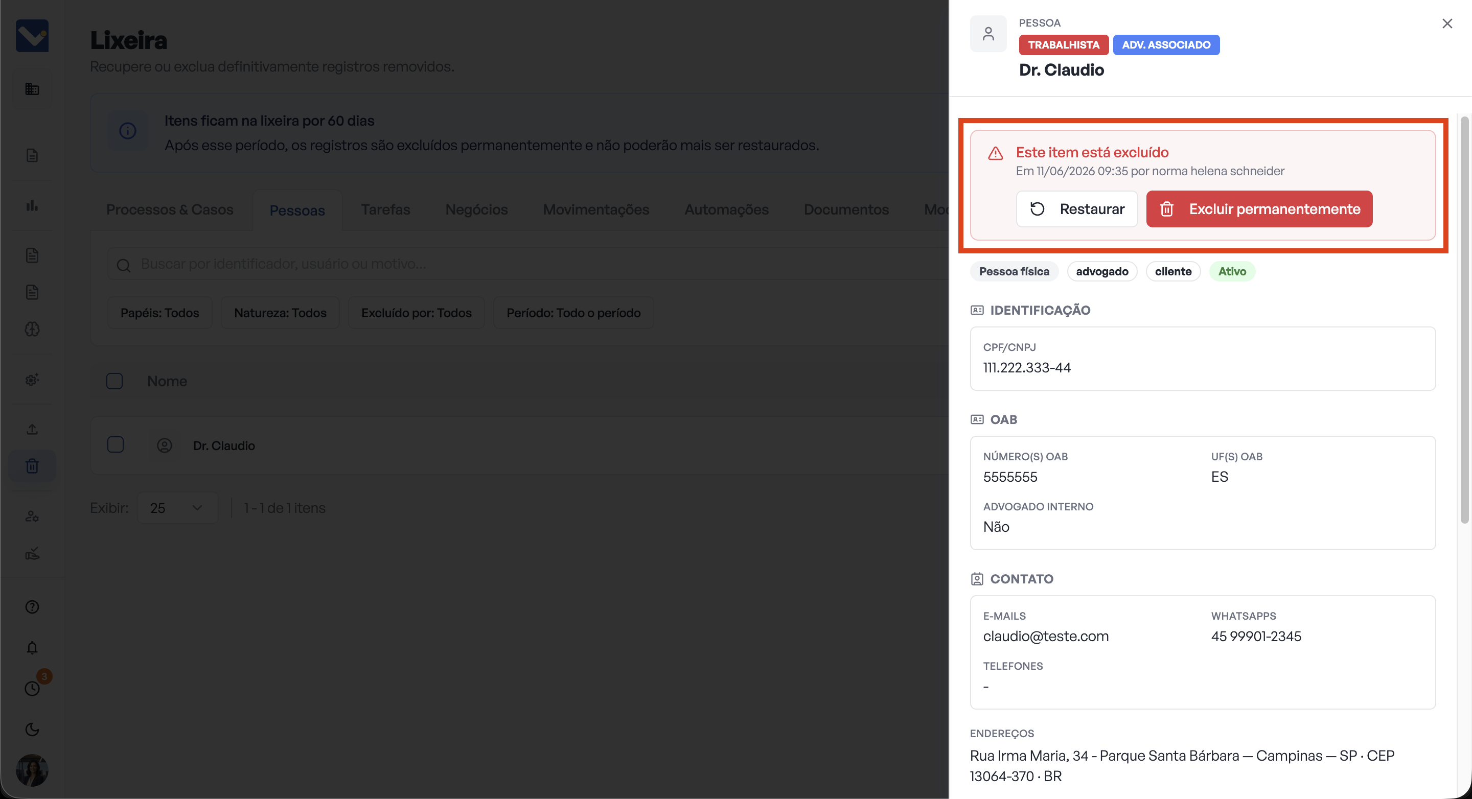Open the Automações tab

[x=727, y=209]
